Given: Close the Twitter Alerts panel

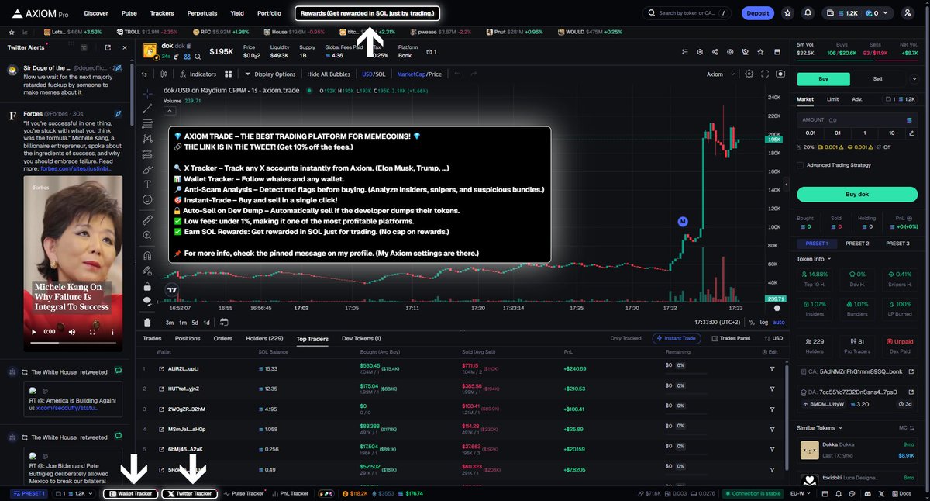Looking at the screenshot, I should coord(125,47).
